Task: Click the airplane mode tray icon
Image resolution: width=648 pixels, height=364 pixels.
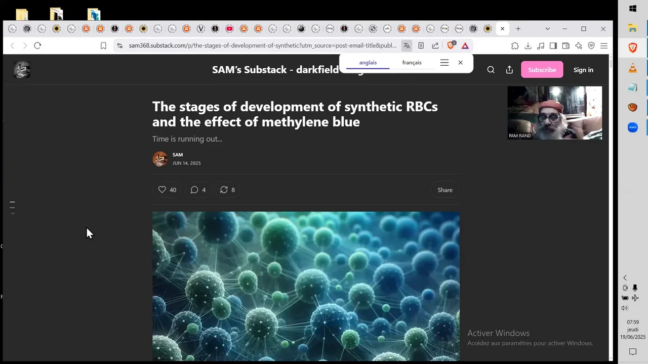Action: pyautogui.click(x=635, y=298)
